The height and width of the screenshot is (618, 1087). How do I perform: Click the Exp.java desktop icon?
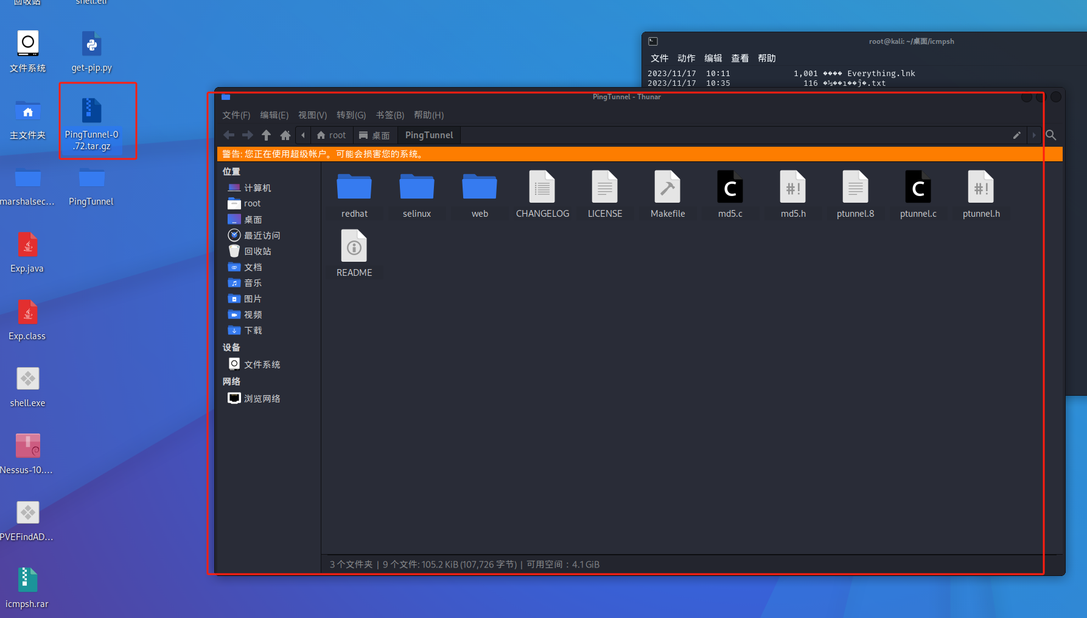(x=27, y=253)
